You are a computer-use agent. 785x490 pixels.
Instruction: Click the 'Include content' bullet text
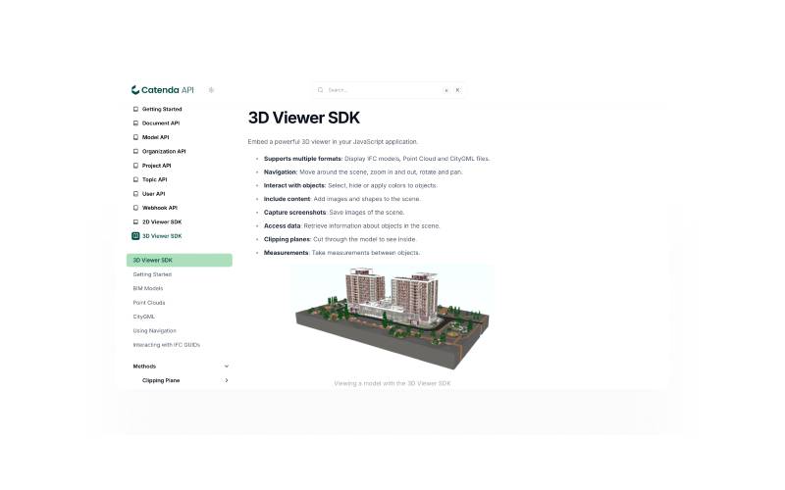pos(341,199)
